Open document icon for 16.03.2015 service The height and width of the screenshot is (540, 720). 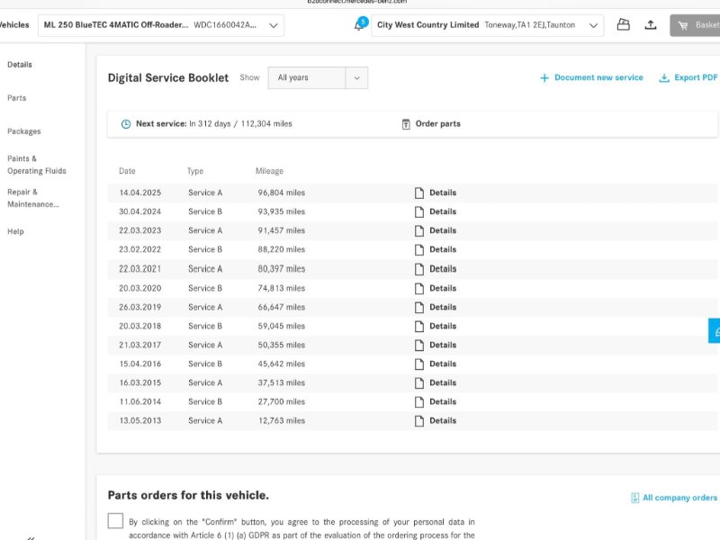[x=419, y=383]
